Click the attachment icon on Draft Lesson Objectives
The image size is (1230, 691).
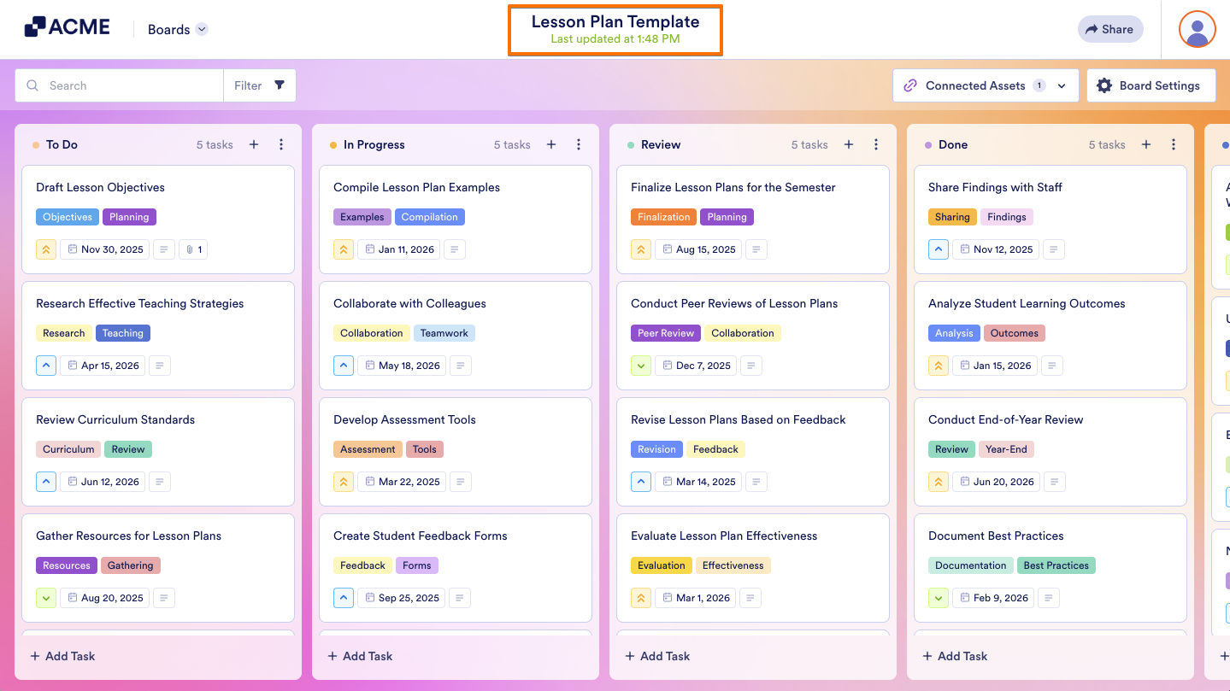coord(194,249)
